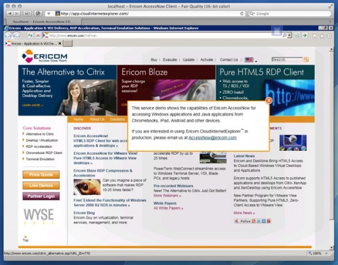Click the green go arrow in IE toolbar
The width and height of the screenshot is (338, 265).
pyautogui.click(x=305, y=35)
